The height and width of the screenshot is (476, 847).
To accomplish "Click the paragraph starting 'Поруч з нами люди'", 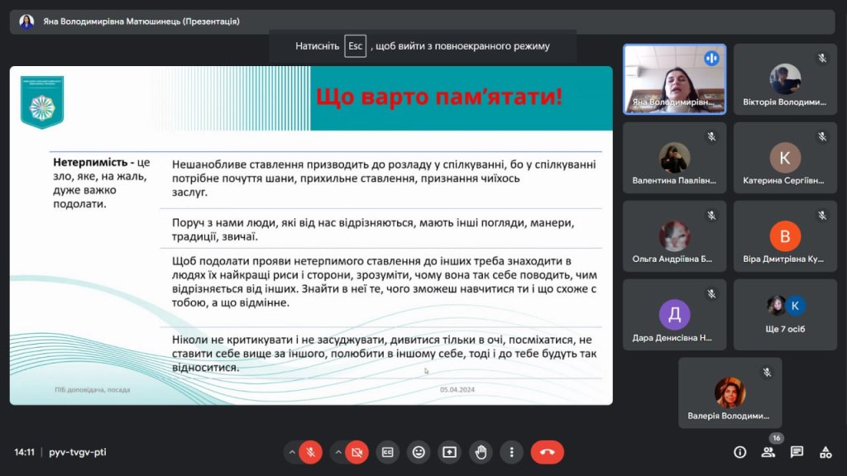I will coord(373,230).
